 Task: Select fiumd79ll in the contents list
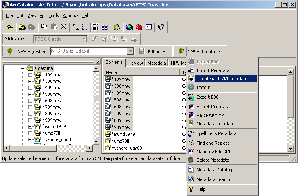(120, 141)
